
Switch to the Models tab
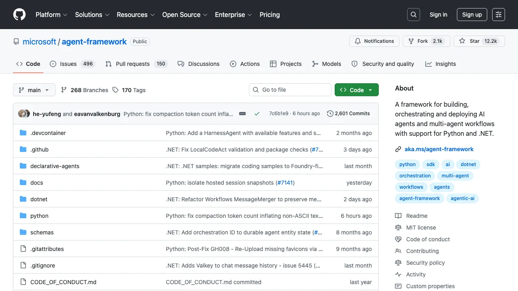coord(327,64)
